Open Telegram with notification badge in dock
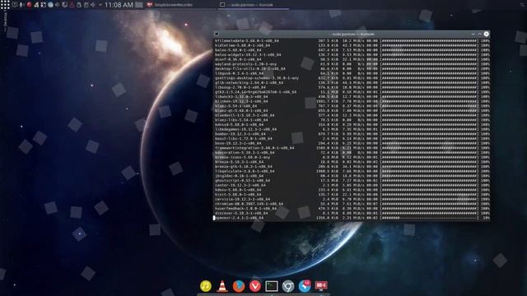527x296 pixels. coord(305,286)
